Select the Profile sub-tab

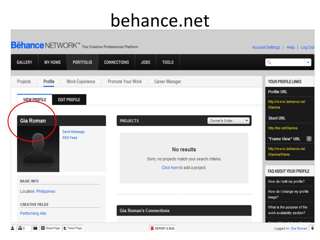coord(49,82)
